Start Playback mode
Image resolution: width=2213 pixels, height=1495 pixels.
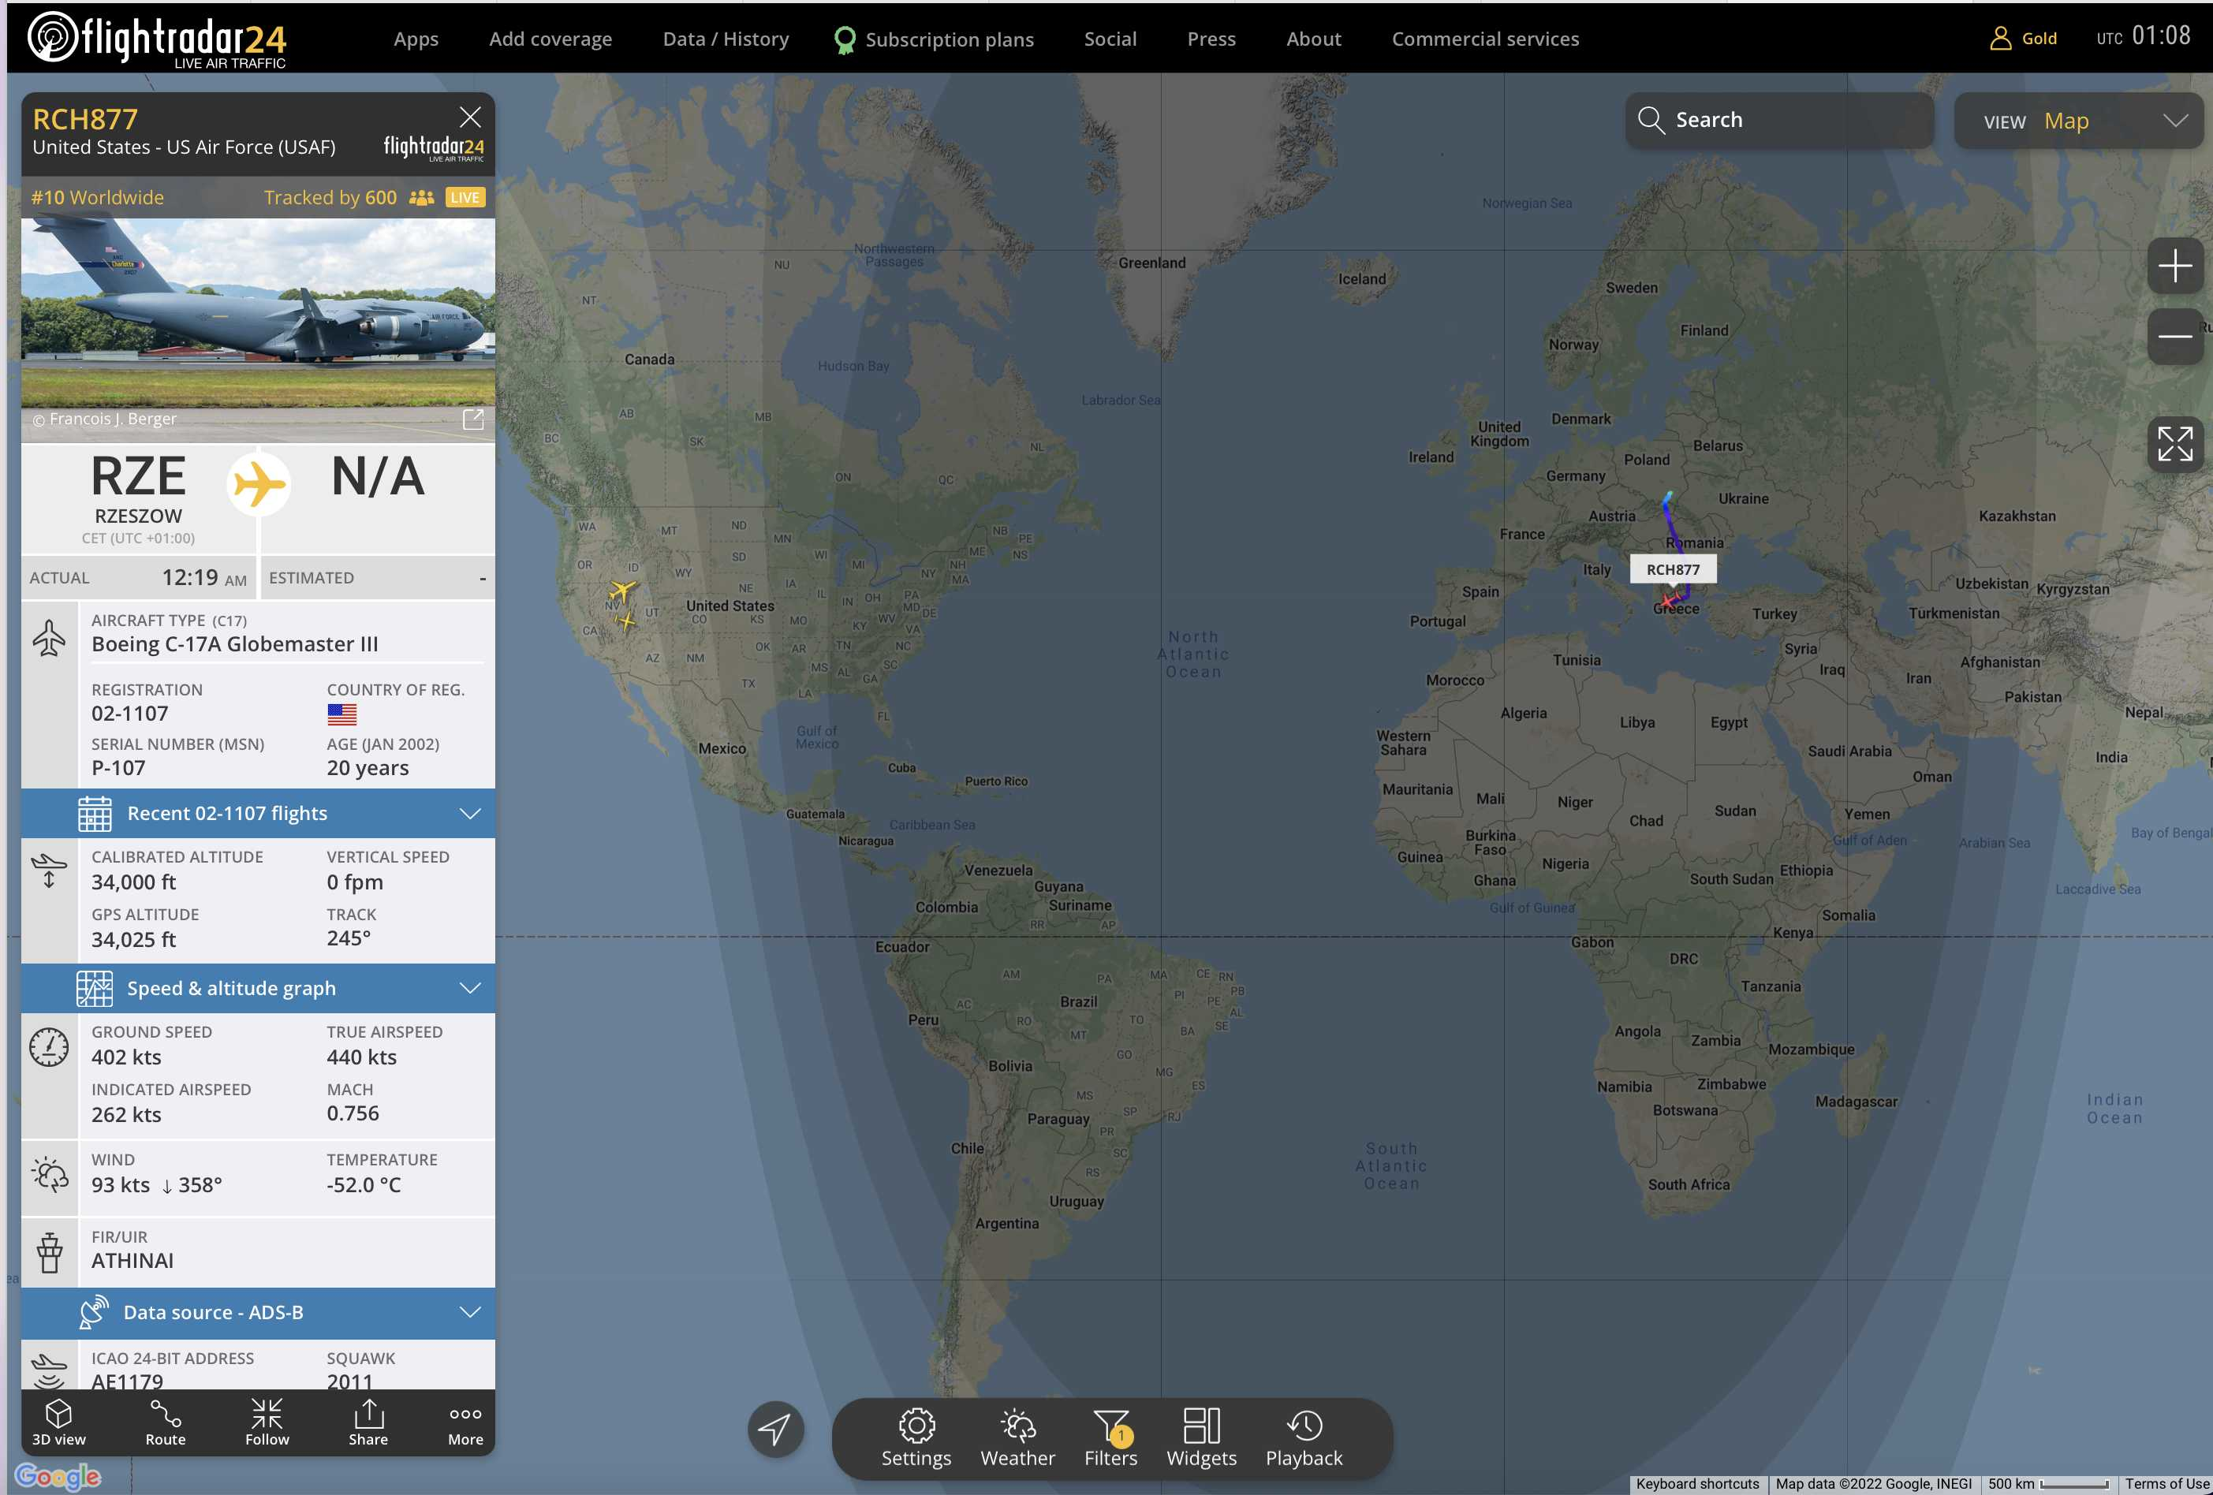click(x=1304, y=1438)
